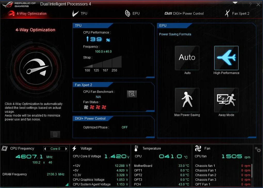Click the CPU System Agent Voltage row
Screen dimensions: 263x188
[100, 184]
